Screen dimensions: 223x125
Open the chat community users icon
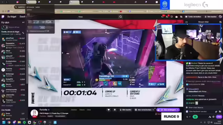coord(220,22)
